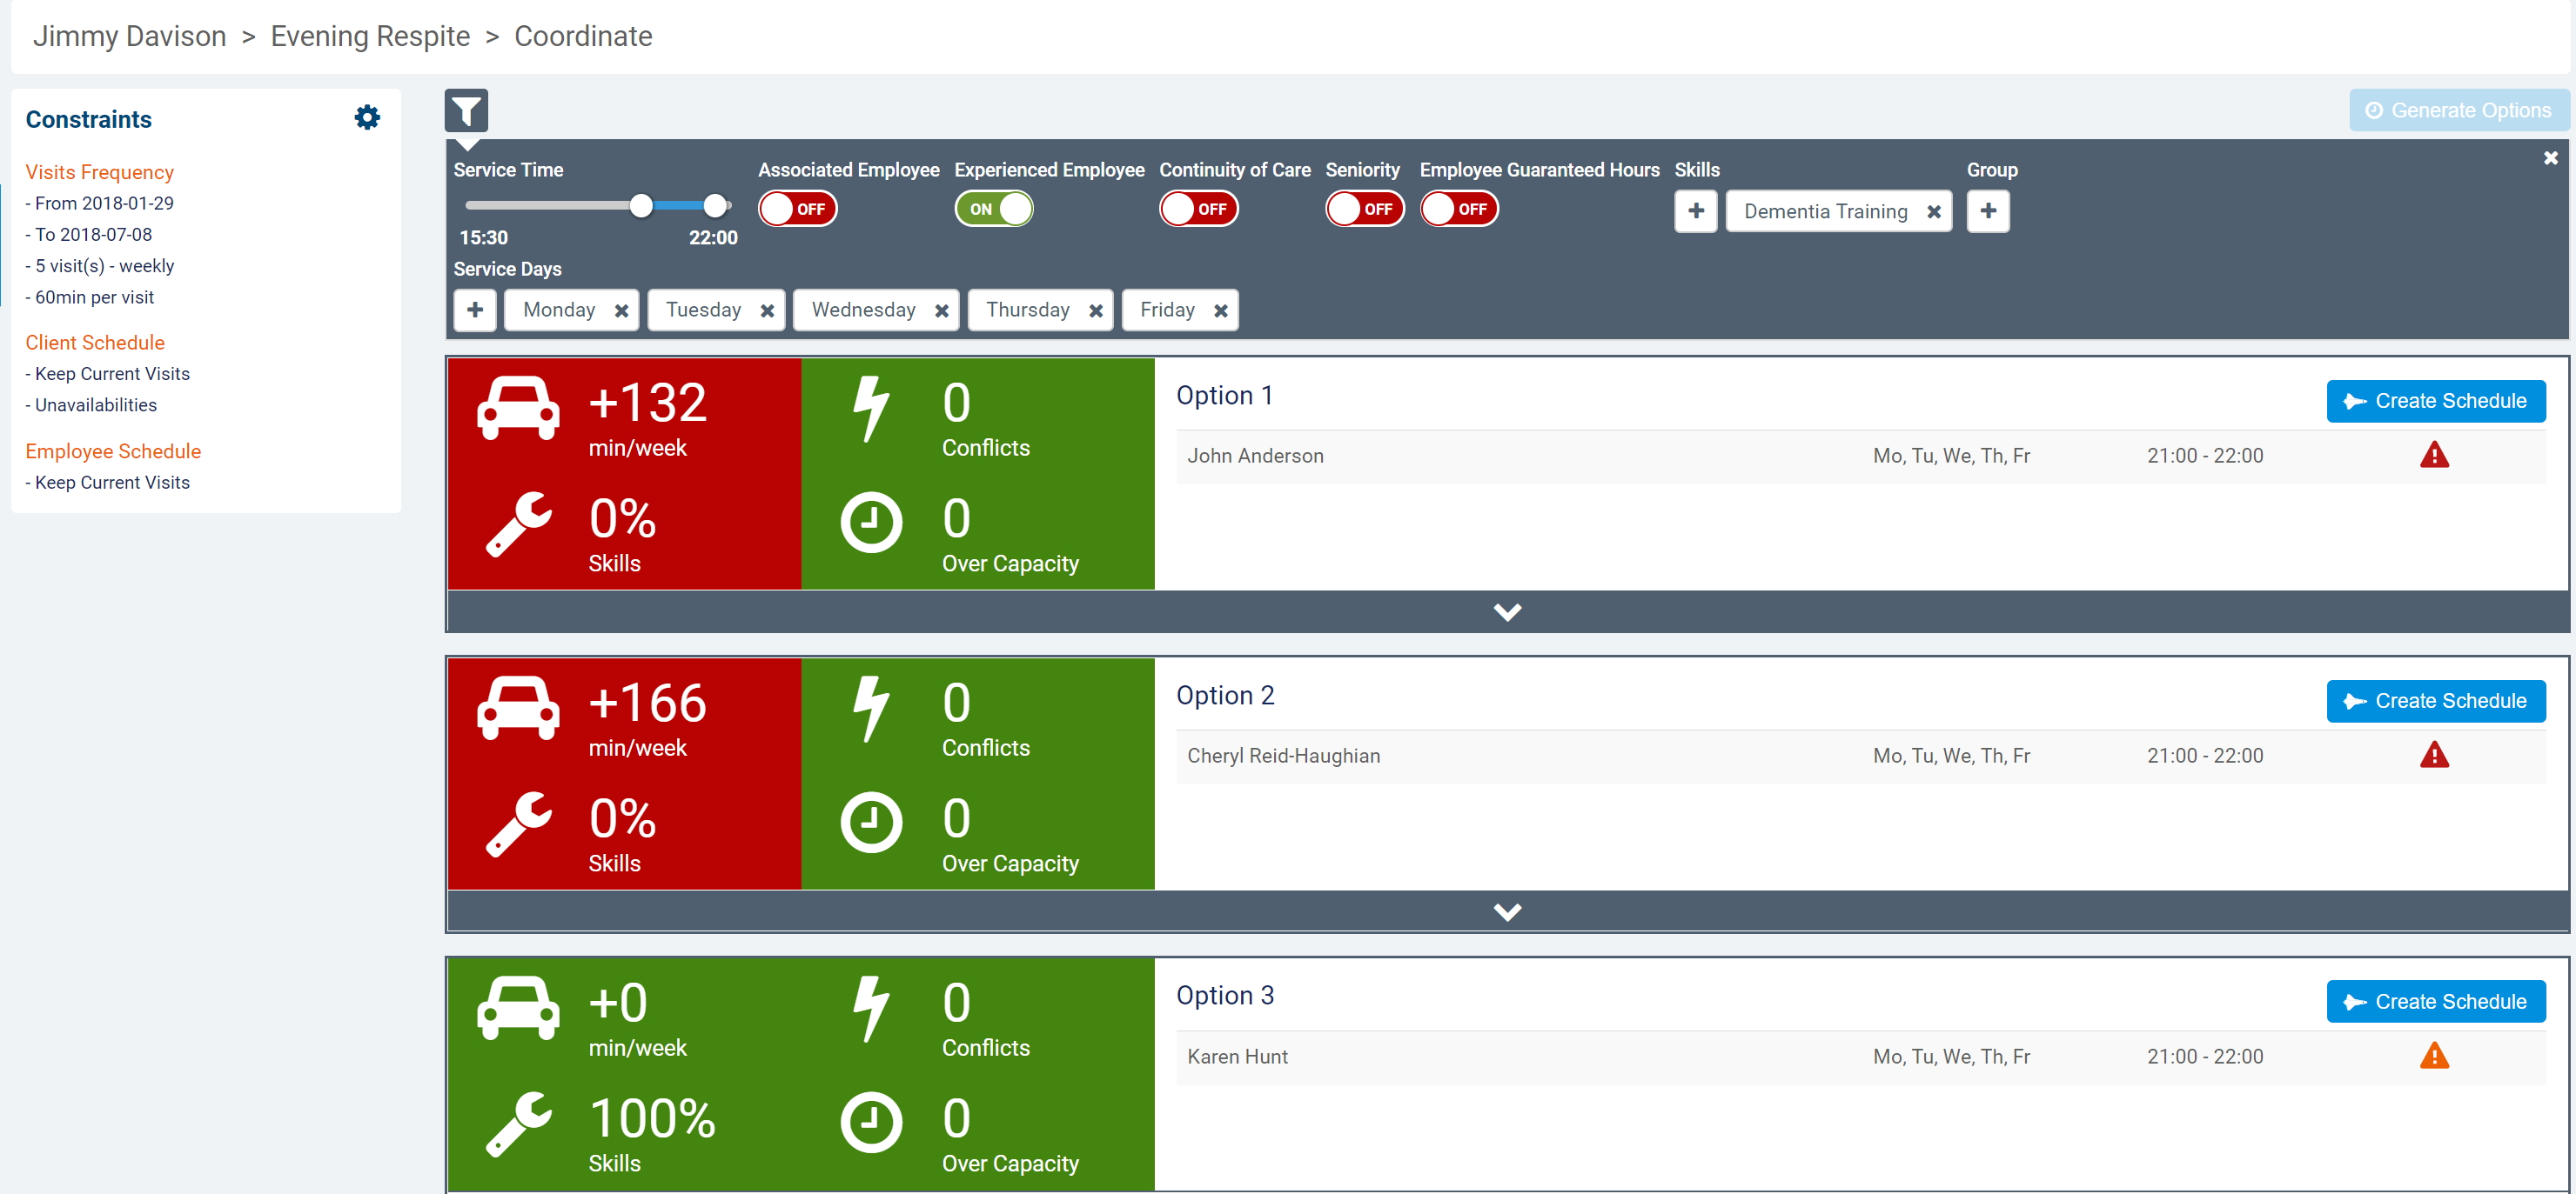Expand Option 2 details chevron

1506,911
